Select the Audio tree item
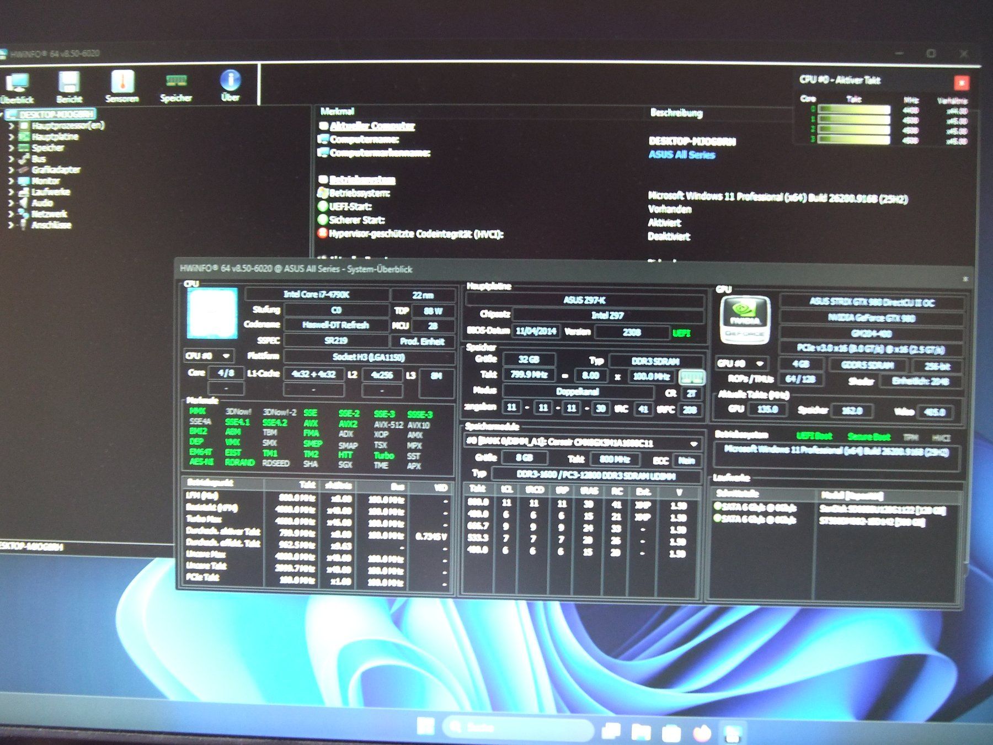The width and height of the screenshot is (993, 745). tap(42, 203)
